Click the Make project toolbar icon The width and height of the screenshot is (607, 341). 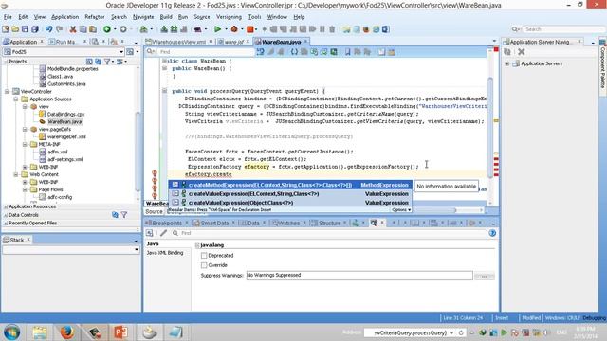164,29
